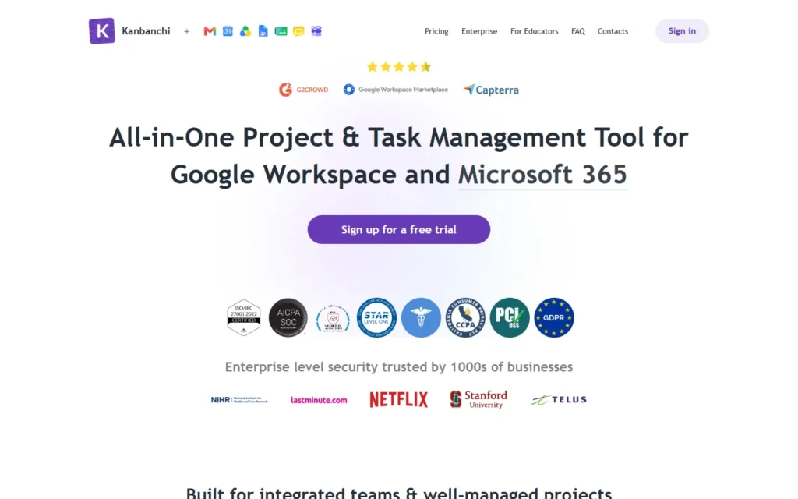Click the five-star rating row
The image size is (798, 499).
(399, 67)
